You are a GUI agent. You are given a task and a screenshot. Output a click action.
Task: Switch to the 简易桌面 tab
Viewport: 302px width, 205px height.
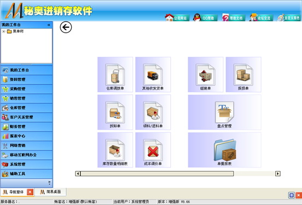pos(50,191)
